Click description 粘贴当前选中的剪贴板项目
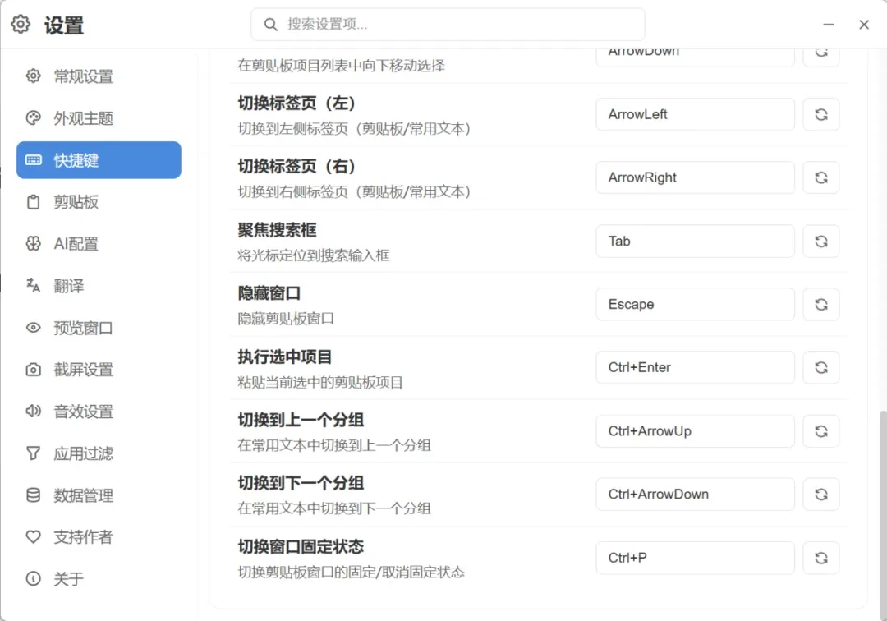Image resolution: width=887 pixels, height=621 pixels. point(320,382)
